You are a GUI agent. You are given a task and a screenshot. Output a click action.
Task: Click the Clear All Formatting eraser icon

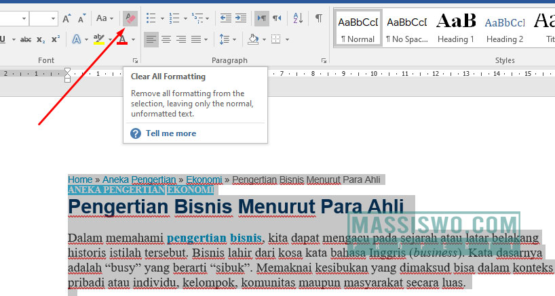click(x=130, y=18)
